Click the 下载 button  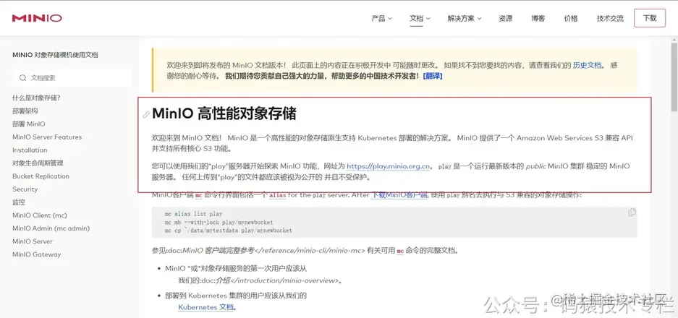[650, 18]
